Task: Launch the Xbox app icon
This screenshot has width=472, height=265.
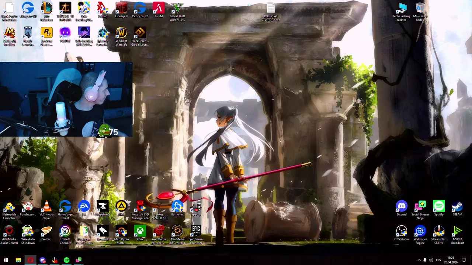Action: pos(140,233)
